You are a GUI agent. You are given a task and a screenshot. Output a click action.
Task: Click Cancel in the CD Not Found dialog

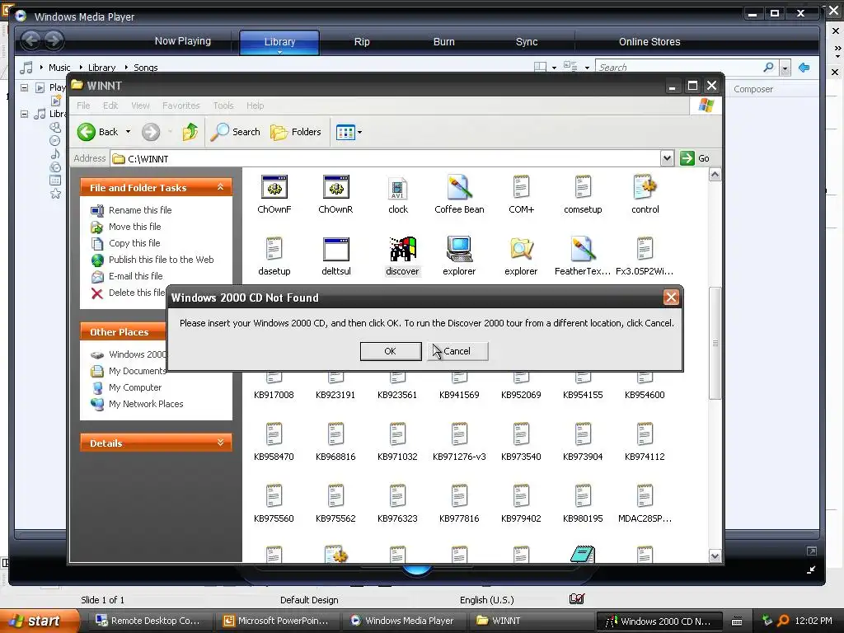[x=458, y=351]
